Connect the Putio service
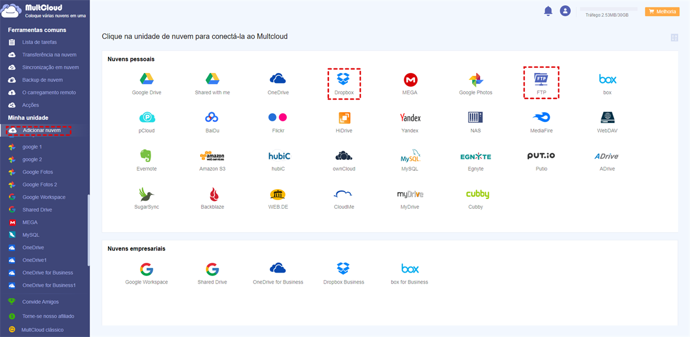The height and width of the screenshot is (337, 690). 541,160
